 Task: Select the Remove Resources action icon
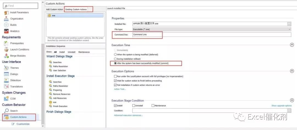(50, 94)
